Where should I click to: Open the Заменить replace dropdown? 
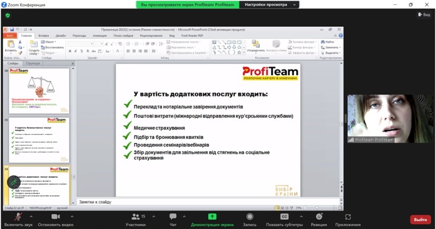[x=331, y=47]
